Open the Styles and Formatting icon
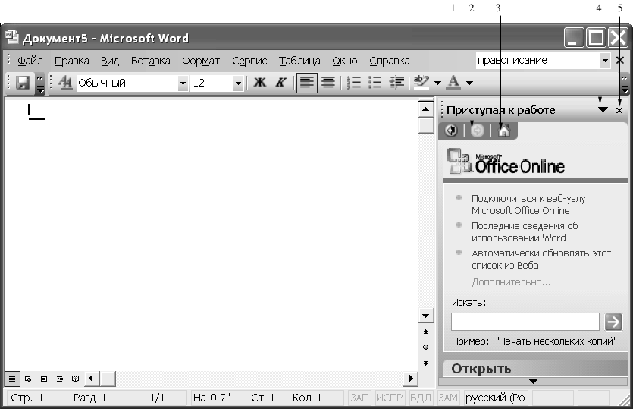 point(65,83)
